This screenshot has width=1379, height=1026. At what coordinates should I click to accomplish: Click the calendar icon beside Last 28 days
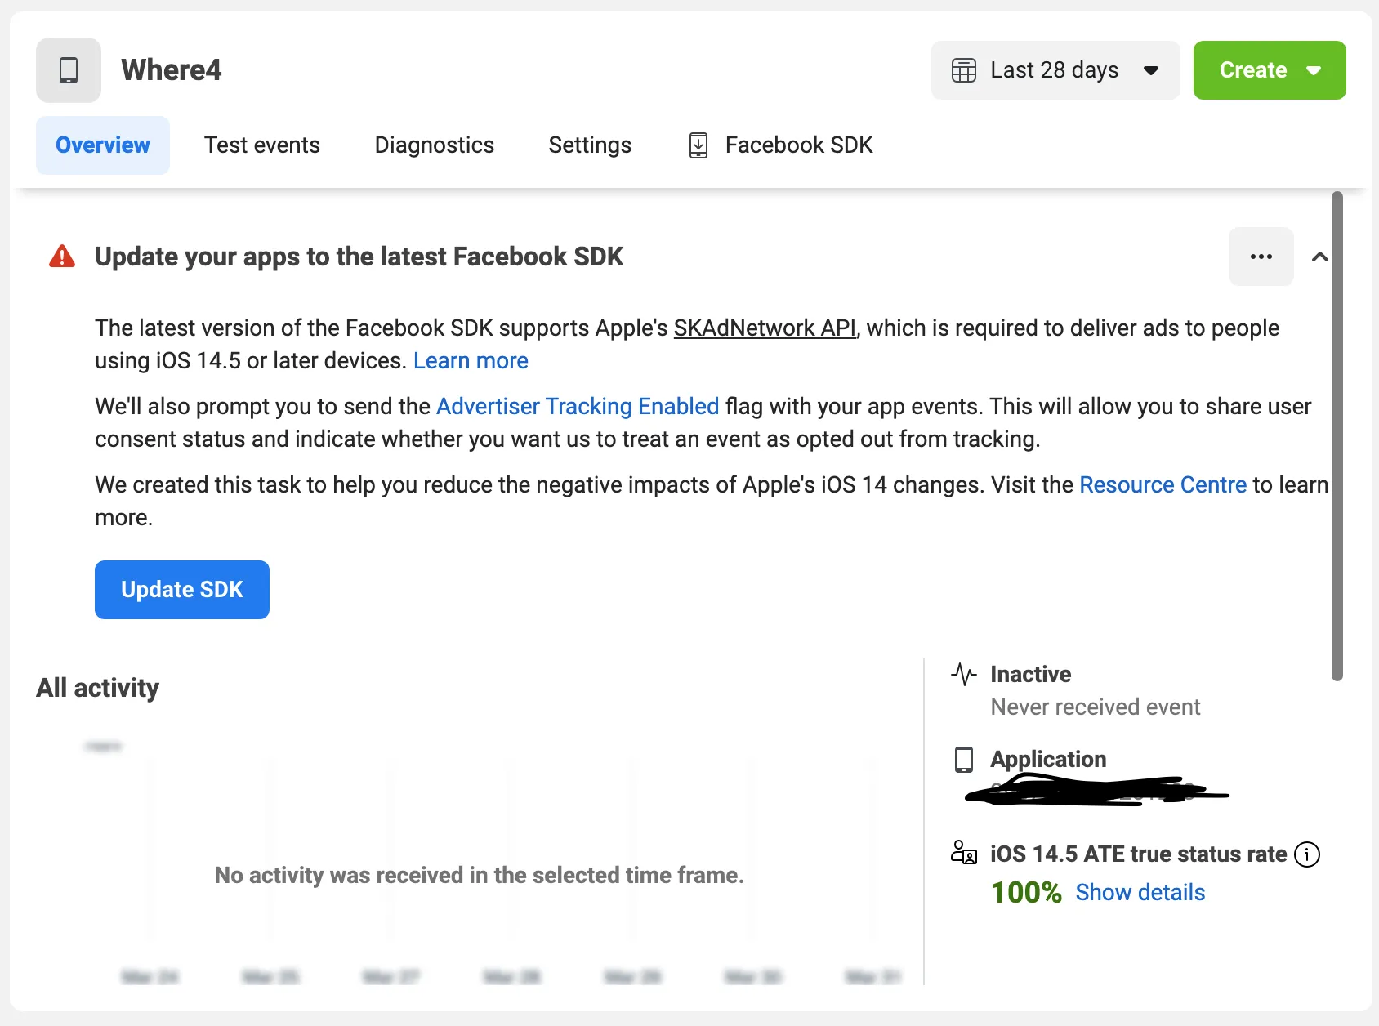pos(964,70)
